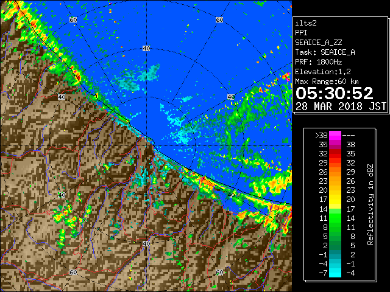The height and width of the screenshot is (292, 390).
Task: Click the "-7" value at legend bottom
Action: 323,273
